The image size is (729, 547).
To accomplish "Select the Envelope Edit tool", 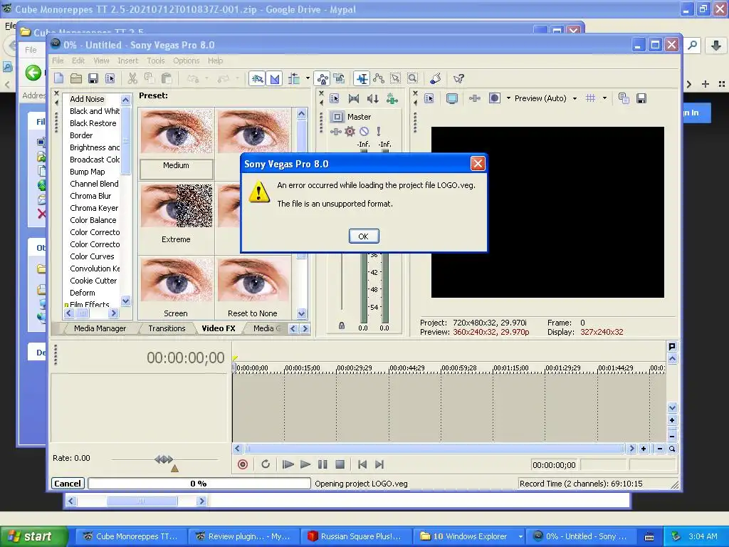I will [379, 78].
